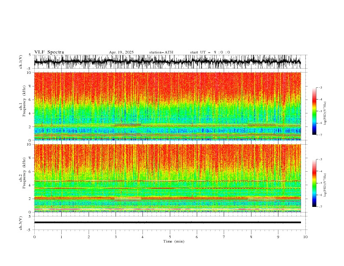The height and width of the screenshot is (266, 344).
Task: Click the time axis tick label "3"
Action: (x=116, y=237)
